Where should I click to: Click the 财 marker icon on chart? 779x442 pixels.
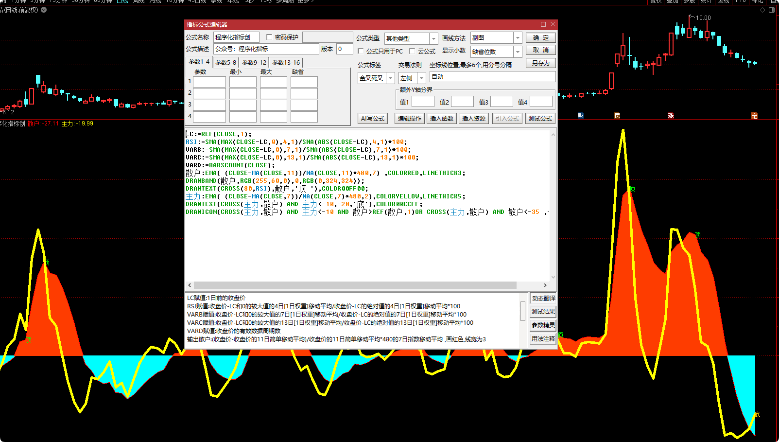[581, 116]
